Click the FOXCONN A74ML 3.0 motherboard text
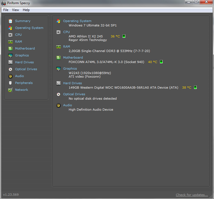Screen dimensions: 214x199 click(106, 62)
